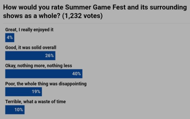This screenshot has width=190, height=119.
Task: Click the small 4% result bar
Action: [x=10, y=38]
